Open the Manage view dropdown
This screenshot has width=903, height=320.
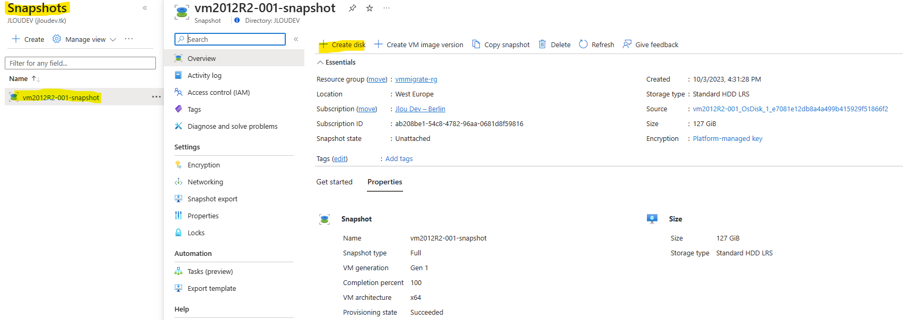(84, 39)
